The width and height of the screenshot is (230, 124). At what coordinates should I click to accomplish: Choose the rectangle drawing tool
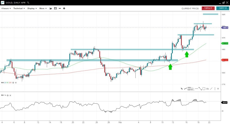click(204, 89)
